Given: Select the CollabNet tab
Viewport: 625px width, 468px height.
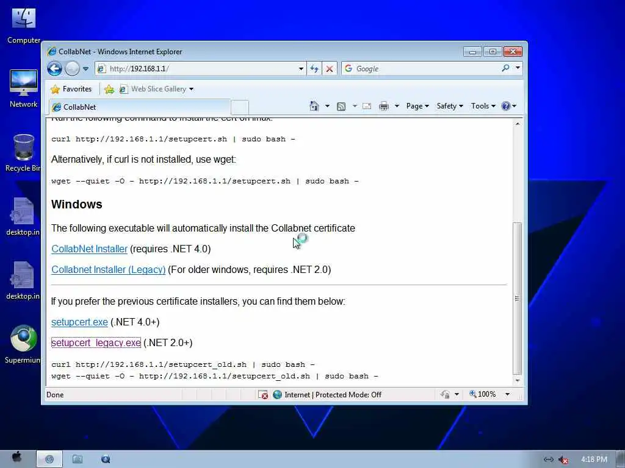Looking at the screenshot, I should click(140, 107).
